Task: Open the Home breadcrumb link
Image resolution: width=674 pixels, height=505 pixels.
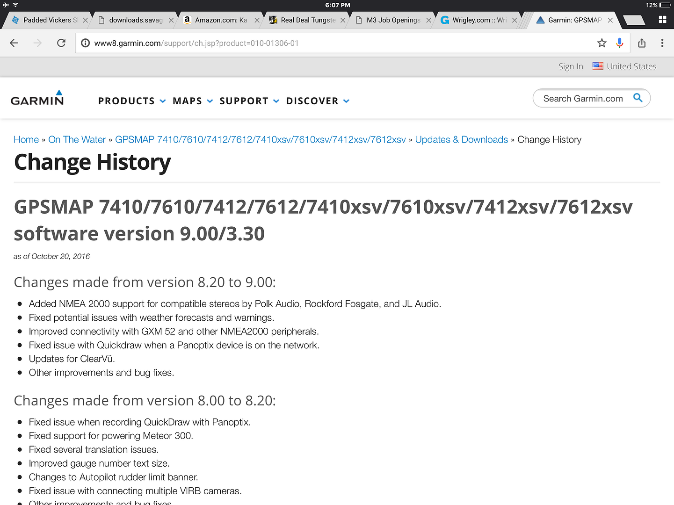Action: (26, 140)
